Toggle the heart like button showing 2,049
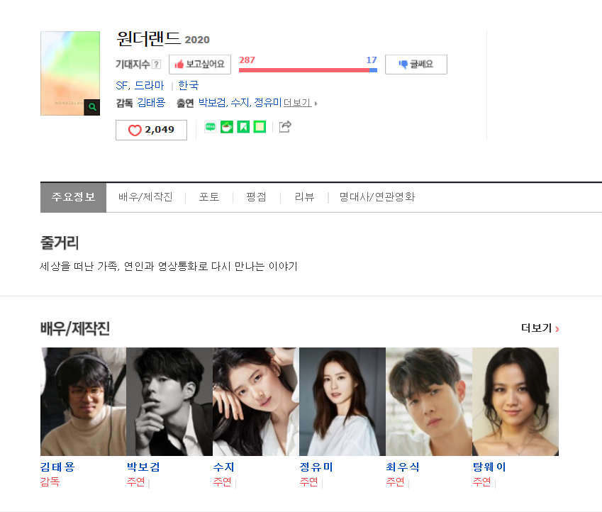This screenshot has height=512, width=602. coord(151,130)
